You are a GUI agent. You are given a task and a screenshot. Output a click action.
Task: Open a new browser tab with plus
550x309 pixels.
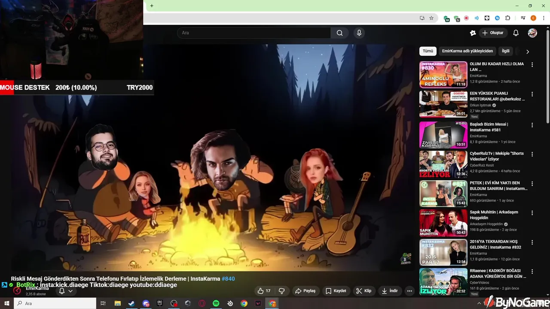point(152,6)
